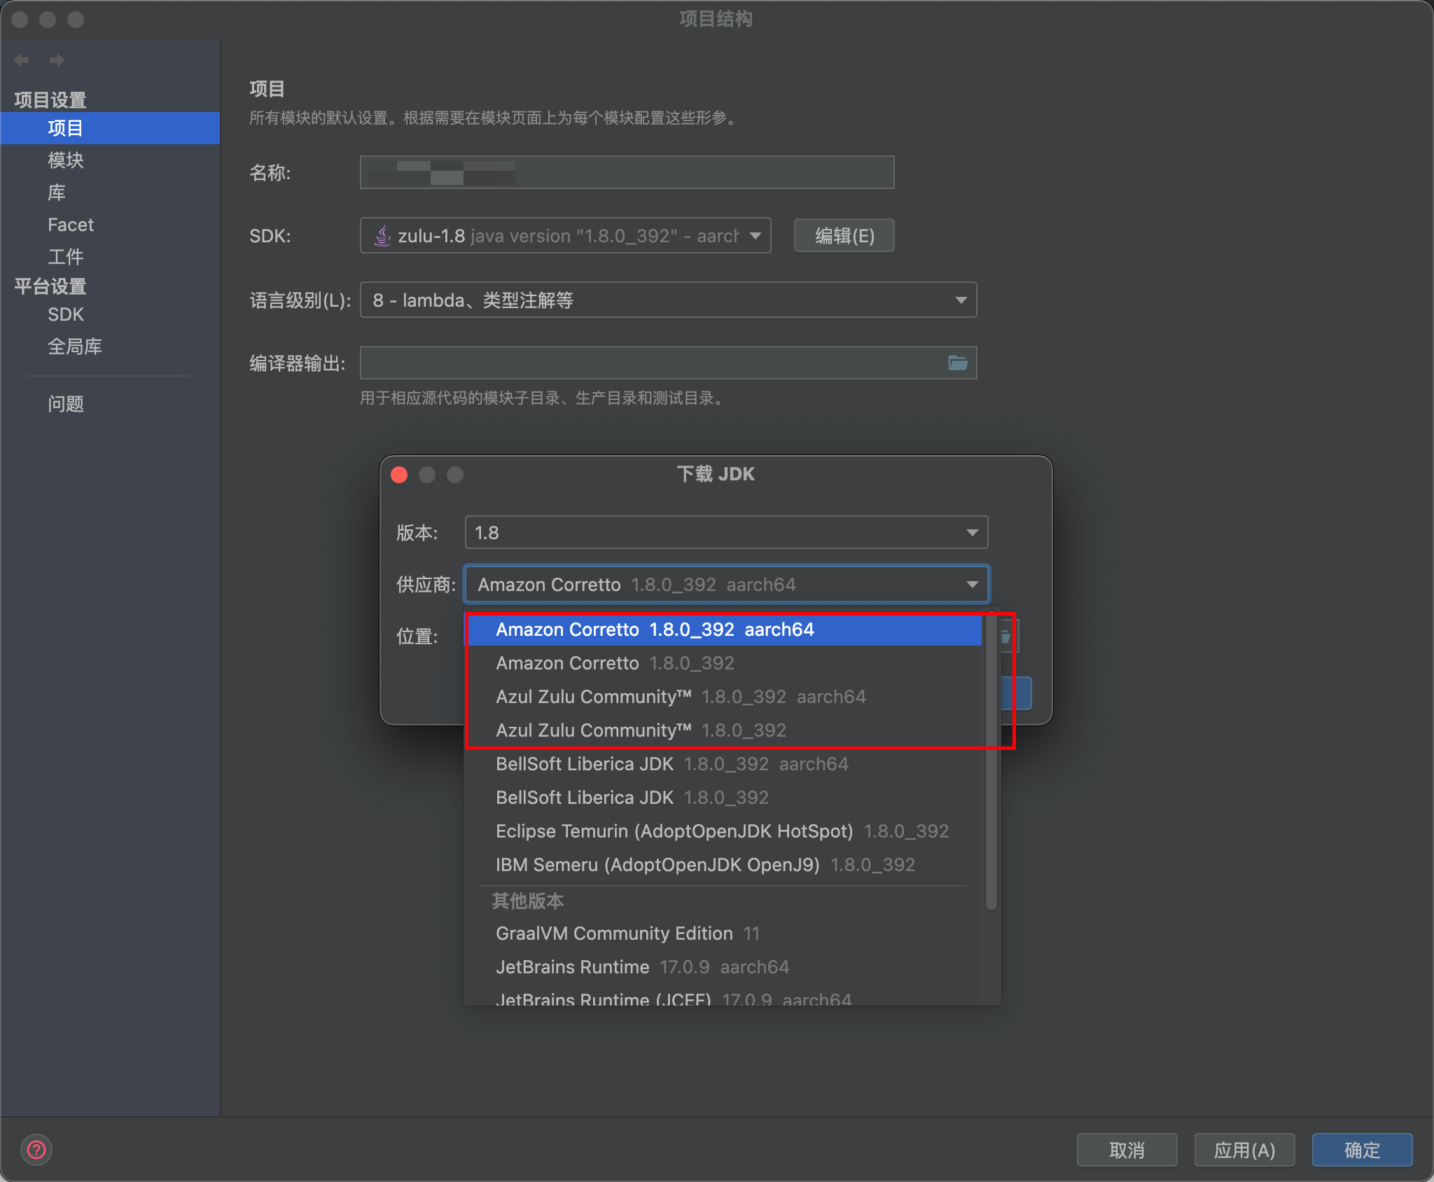Click the Edit (编辑) SDK button
This screenshot has height=1182, width=1434.
click(x=844, y=235)
